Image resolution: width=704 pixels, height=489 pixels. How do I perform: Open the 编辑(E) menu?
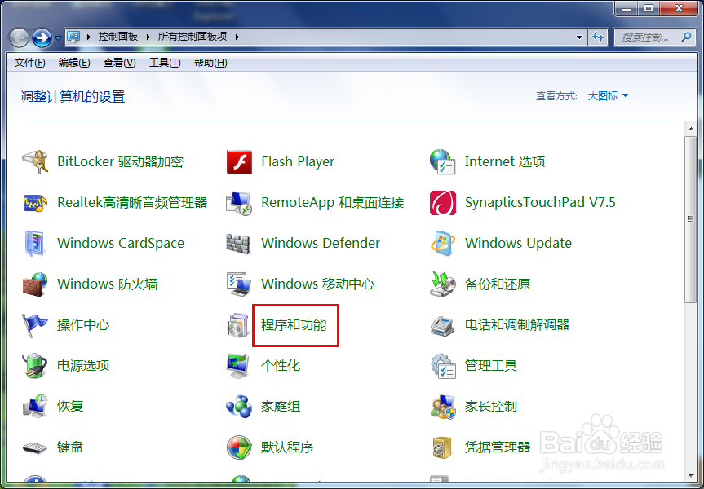(x=74, y=63)
